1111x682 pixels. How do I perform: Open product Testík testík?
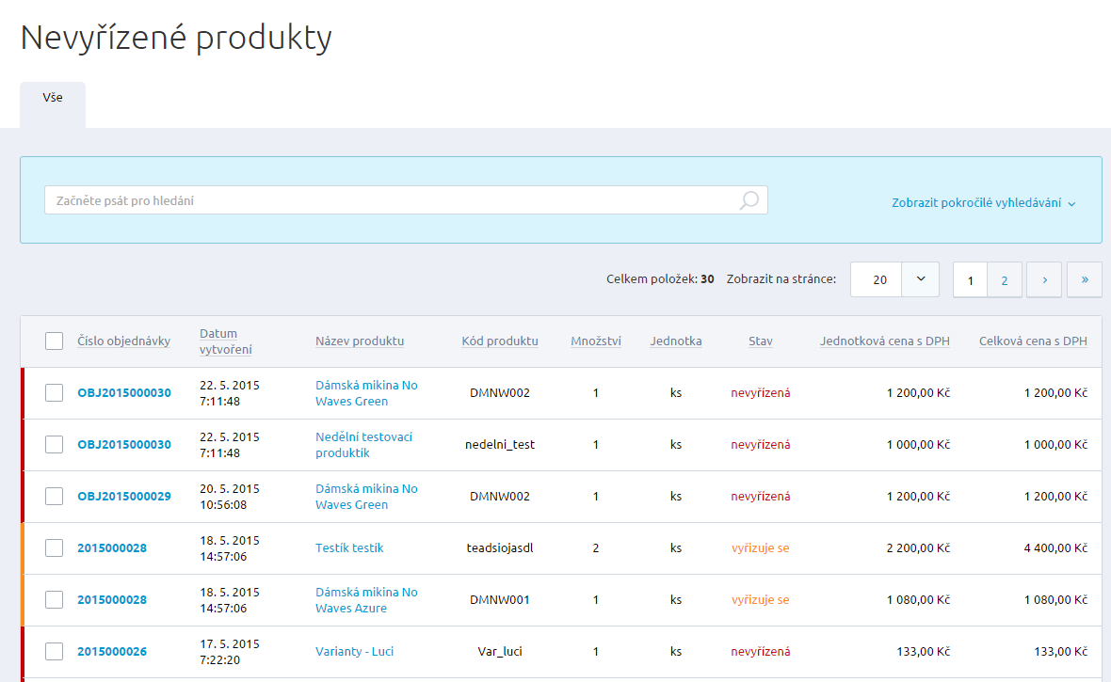click(349, 547)
